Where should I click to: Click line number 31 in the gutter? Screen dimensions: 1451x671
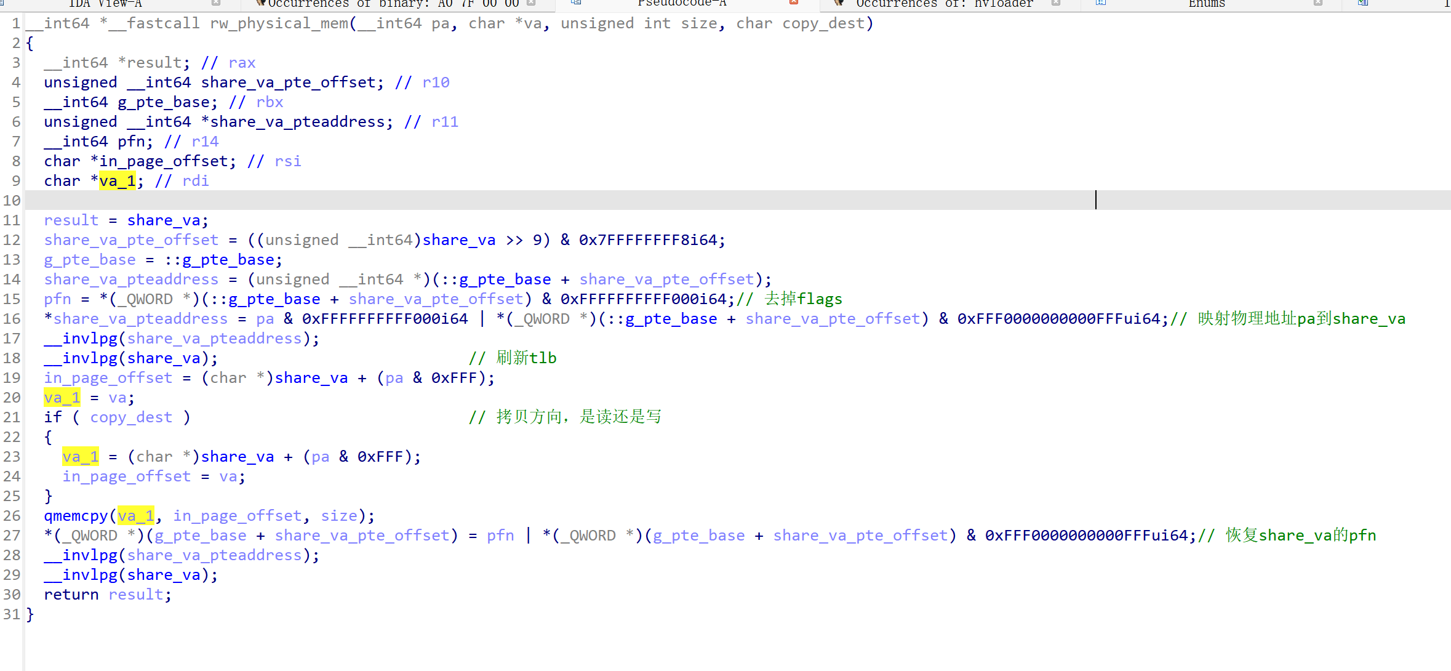tap(12, 614)
